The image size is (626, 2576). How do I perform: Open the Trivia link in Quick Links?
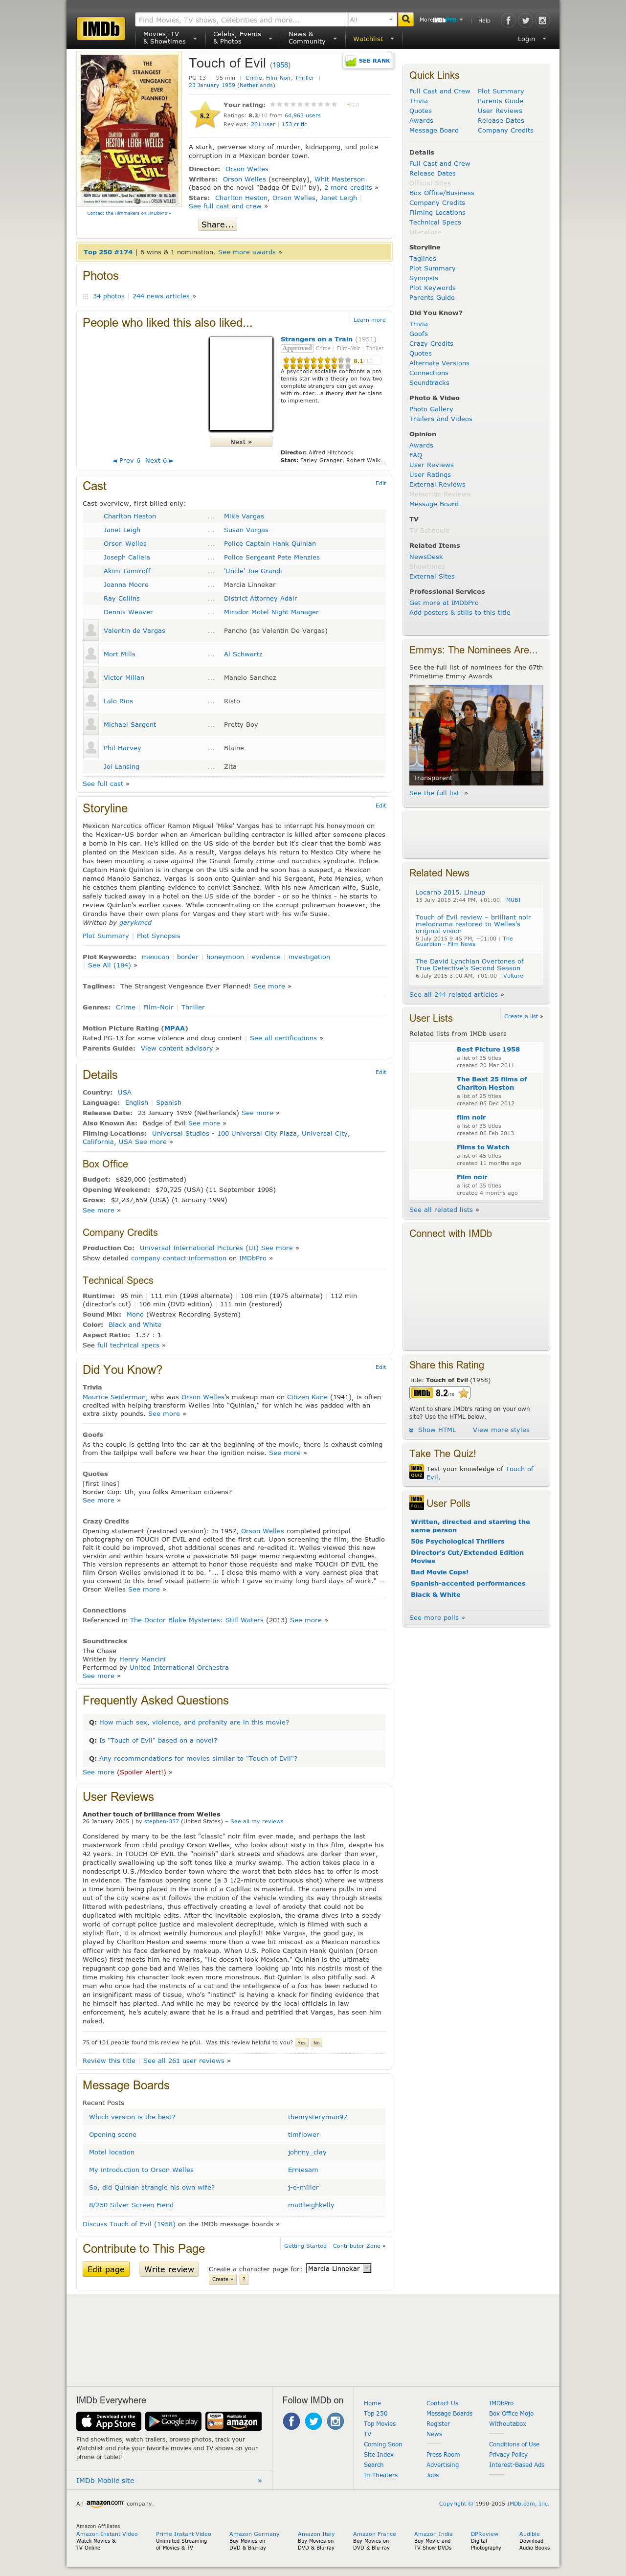[418, 101]
